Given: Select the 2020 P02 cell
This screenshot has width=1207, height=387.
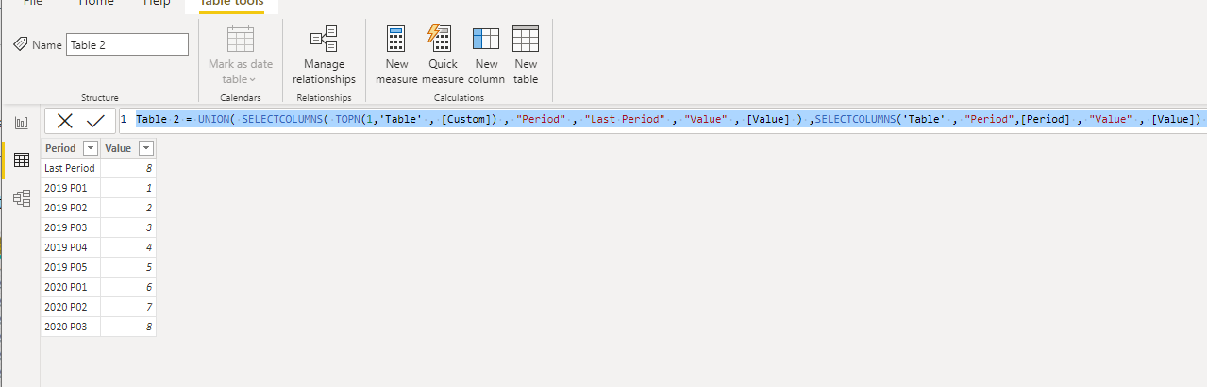Looking at the screenshot, I should point(71,307).
